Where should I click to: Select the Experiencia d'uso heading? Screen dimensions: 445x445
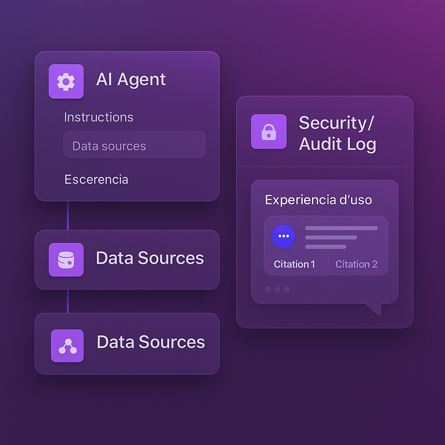click(318, 200)
